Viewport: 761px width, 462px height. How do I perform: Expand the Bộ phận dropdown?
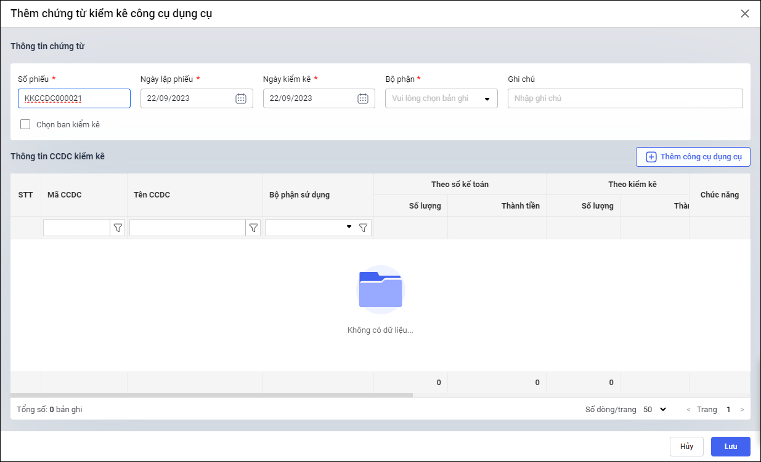click(x=487, y=98)
